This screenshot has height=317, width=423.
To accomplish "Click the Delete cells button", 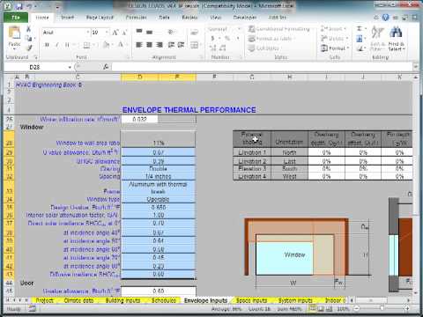I will (x=334, y=39).
